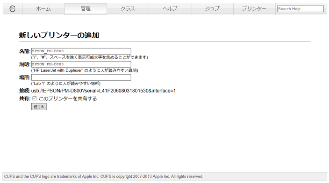Open the ジョブ tab

tap(212, 8)
